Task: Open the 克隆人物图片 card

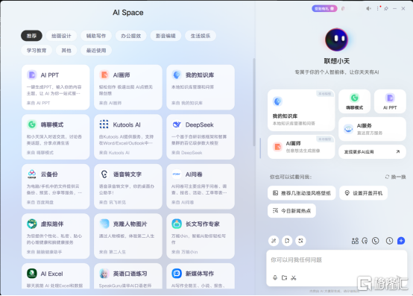Action: coord(128,236)
